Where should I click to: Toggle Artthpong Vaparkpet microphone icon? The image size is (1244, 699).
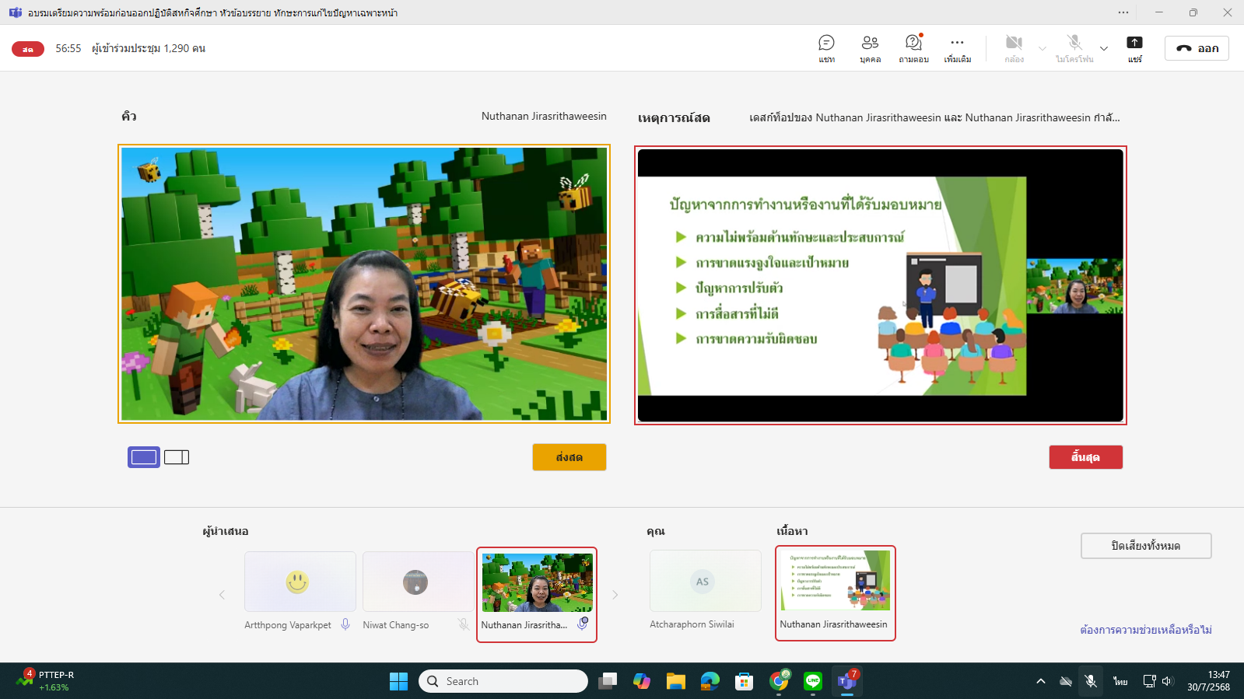tap(345, 624)
